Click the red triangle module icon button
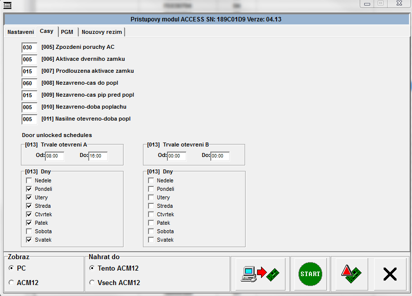The width and height of the screenshot is (412, 296). [x=351, y=274]
